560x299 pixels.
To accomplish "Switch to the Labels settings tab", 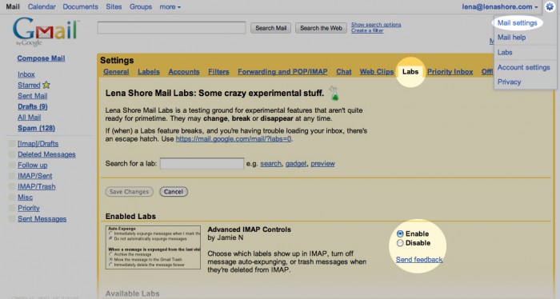I will tap(149, 72).
